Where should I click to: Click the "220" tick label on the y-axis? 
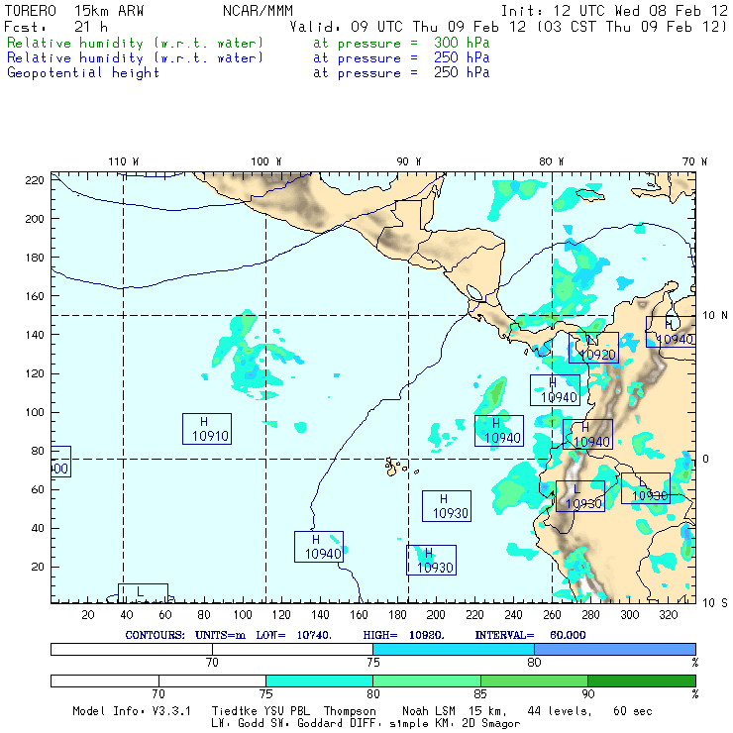coord(35,180)
